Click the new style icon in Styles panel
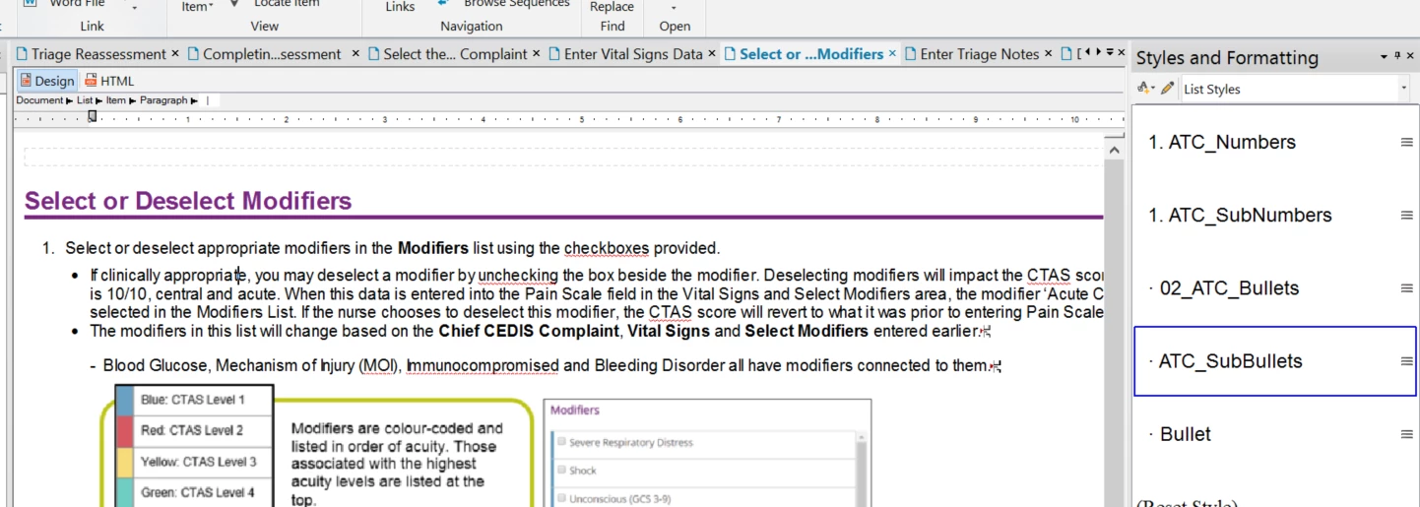 coord(1145,89)
